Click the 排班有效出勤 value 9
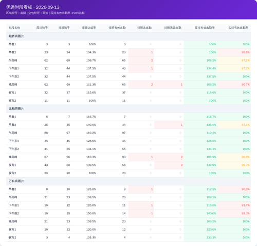 click(x=125, y=189)
